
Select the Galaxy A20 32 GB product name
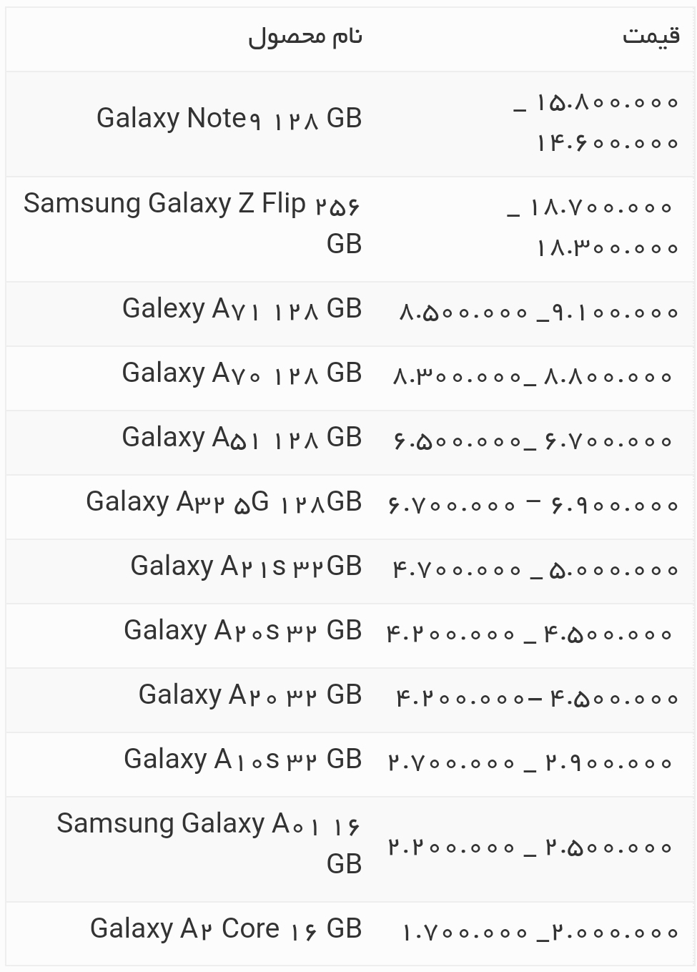pos(250,695)
